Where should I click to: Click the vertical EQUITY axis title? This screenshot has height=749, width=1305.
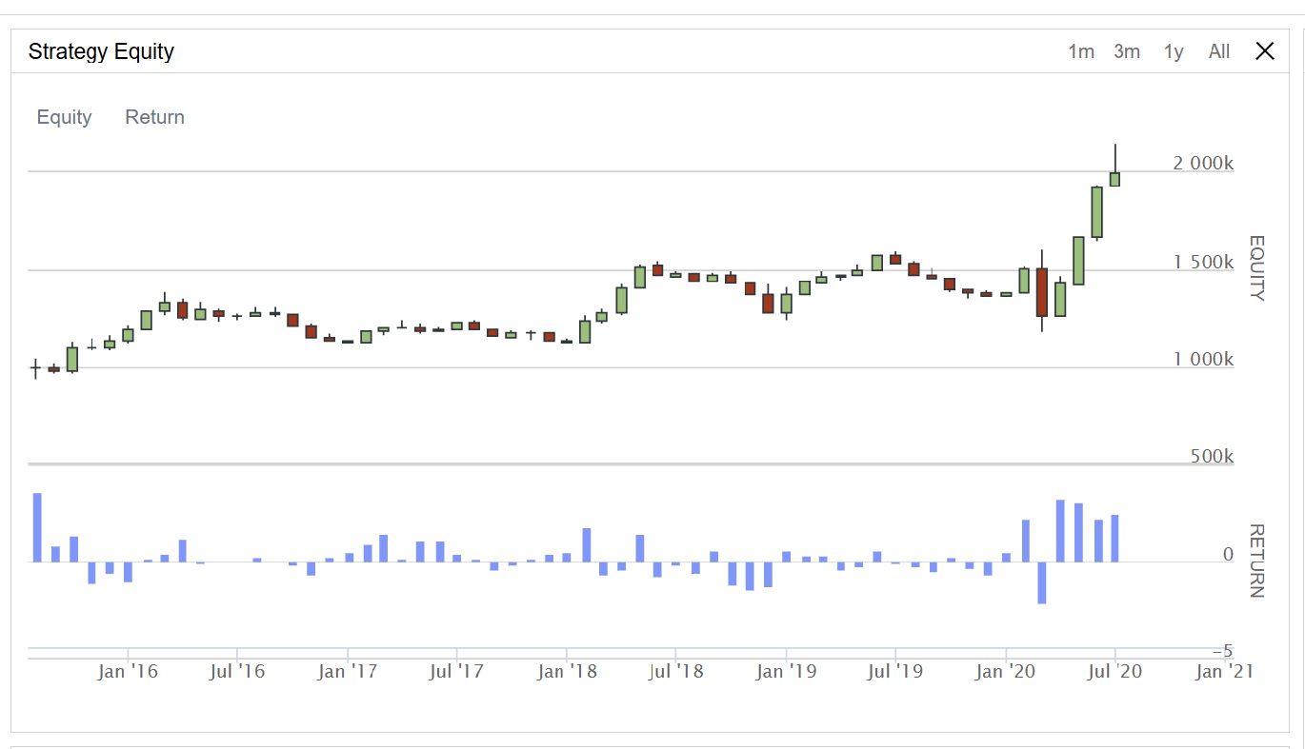[1256, 267]
